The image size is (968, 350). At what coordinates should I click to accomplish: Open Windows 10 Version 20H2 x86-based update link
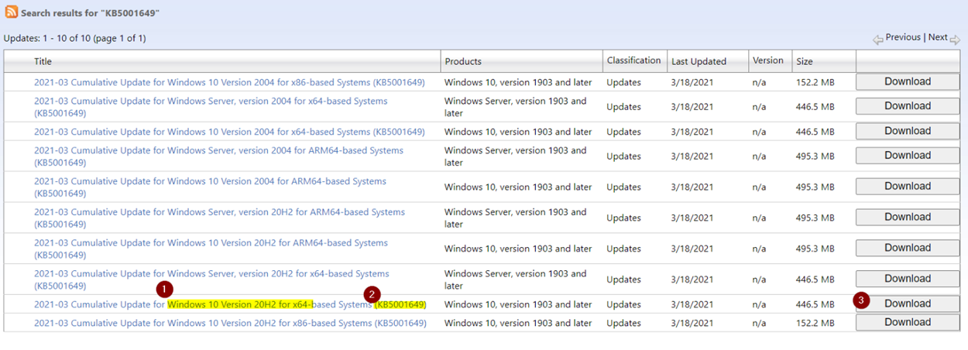pos(230,323)
